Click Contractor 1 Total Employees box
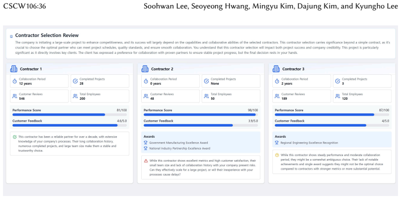Image resolution: width=401 pixels, height=199 pixels. click(x=100, y=96)
